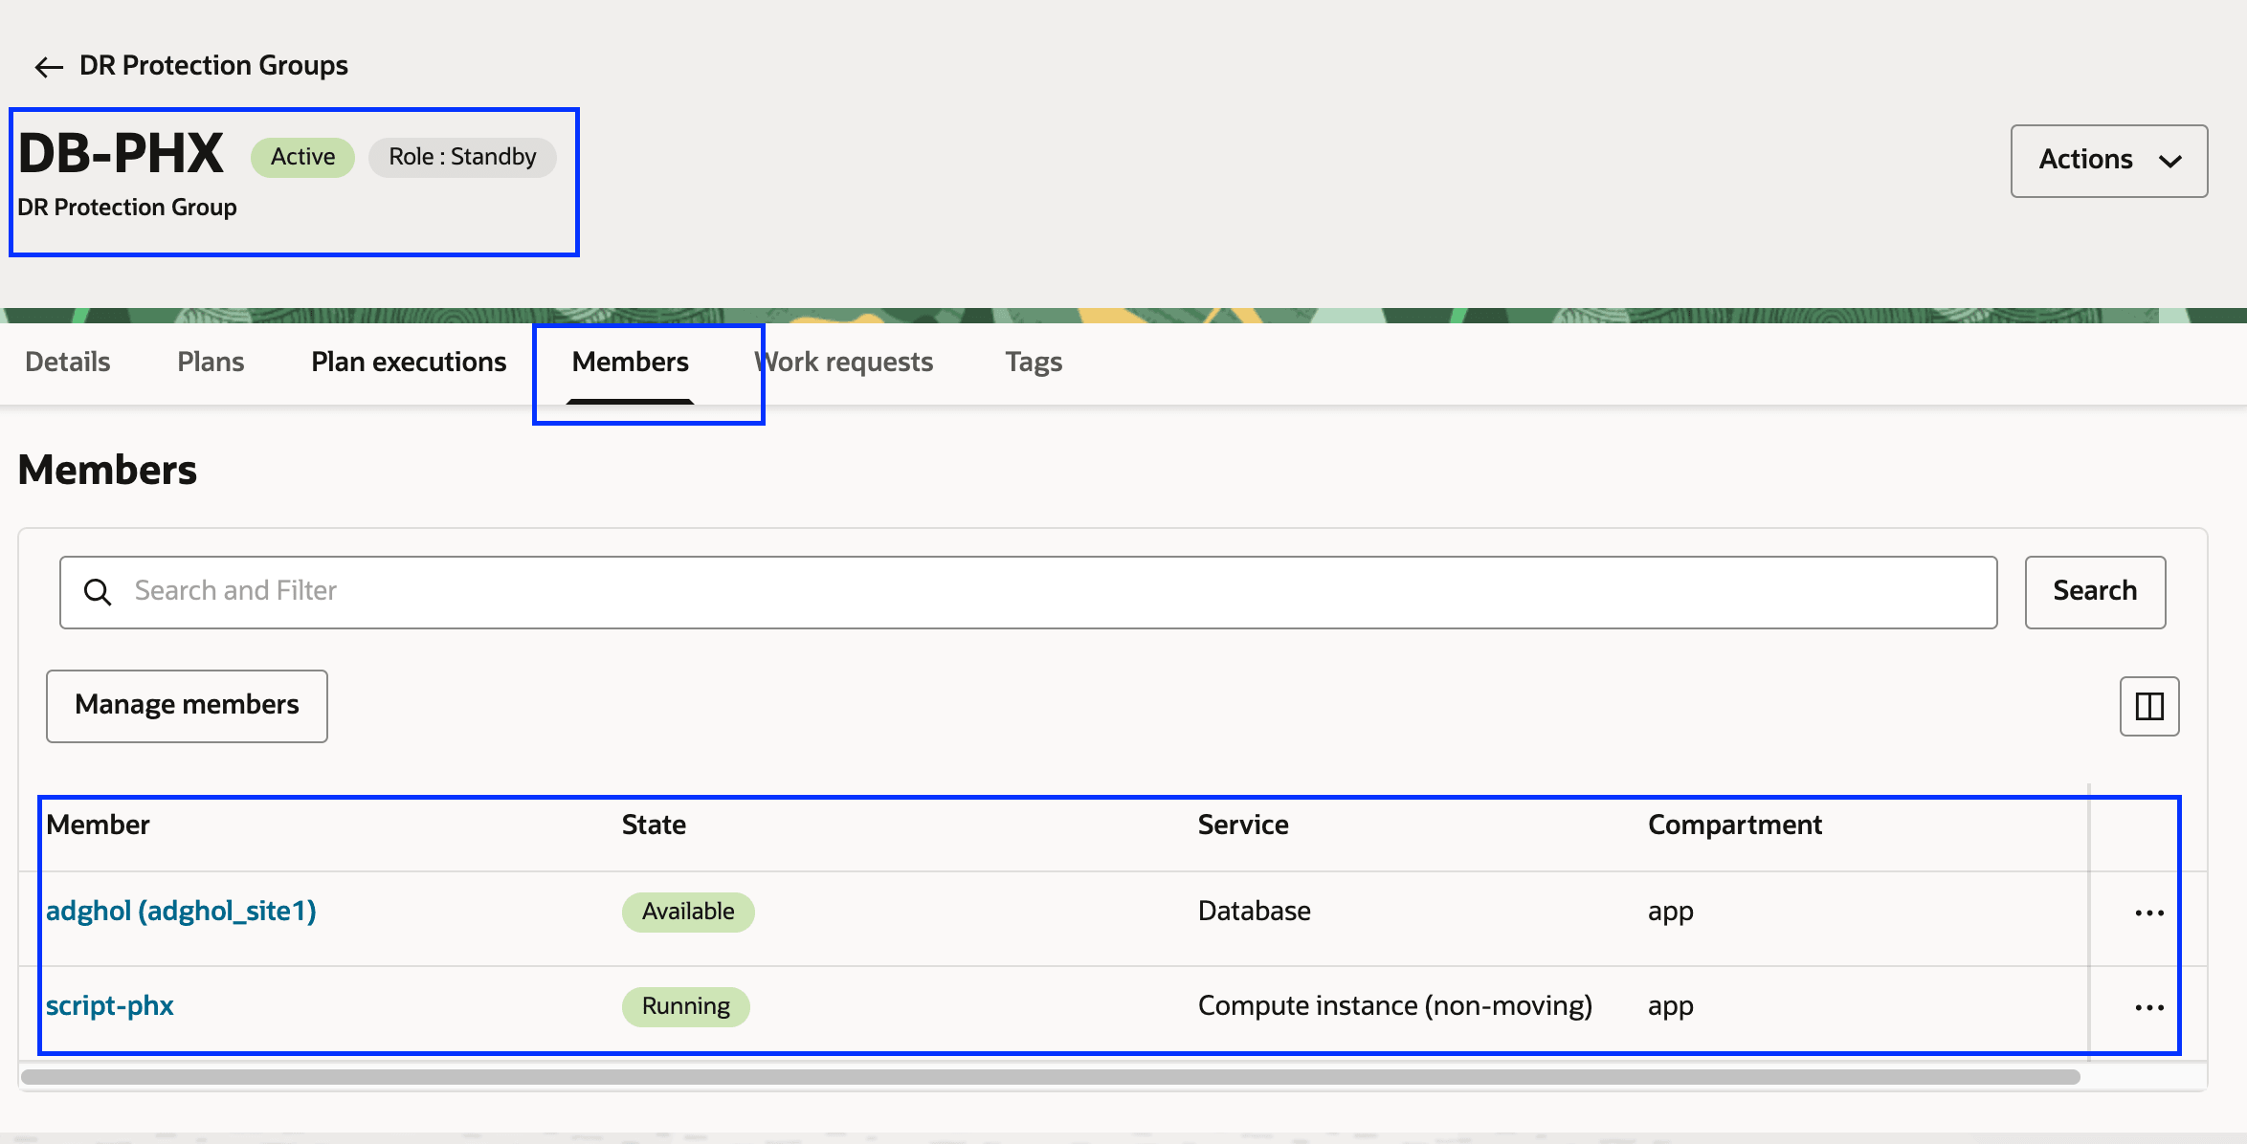The width and height of the screenshot is (2247, 1144).
Task: Go to the Work requests tab
Action: point(844,362)
